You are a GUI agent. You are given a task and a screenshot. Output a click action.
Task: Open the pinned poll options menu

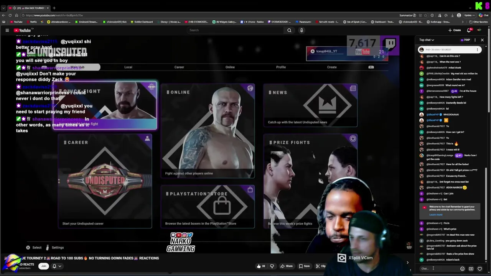point(477,49)
